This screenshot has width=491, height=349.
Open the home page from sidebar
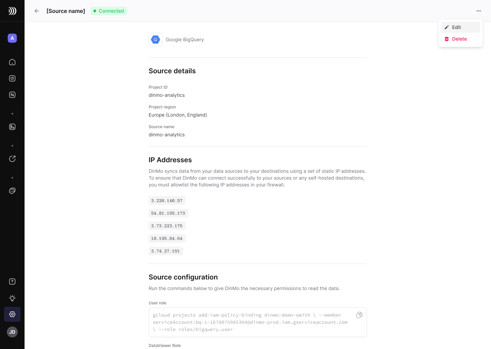(x=12, y=62)
